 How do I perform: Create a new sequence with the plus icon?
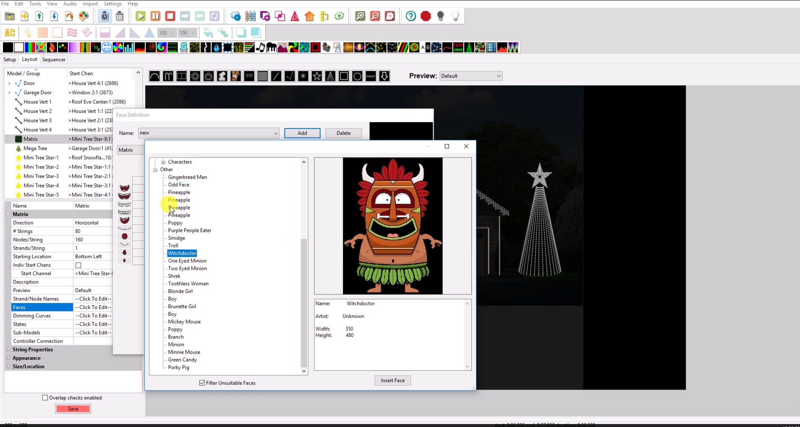pos(24,16)
